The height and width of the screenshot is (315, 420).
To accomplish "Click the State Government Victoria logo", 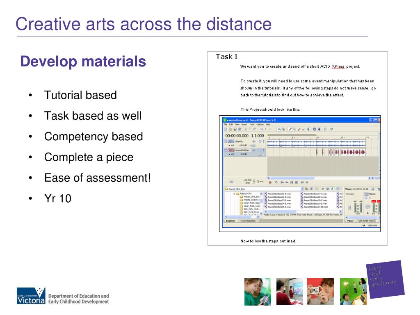I will (x=31, y=296).
